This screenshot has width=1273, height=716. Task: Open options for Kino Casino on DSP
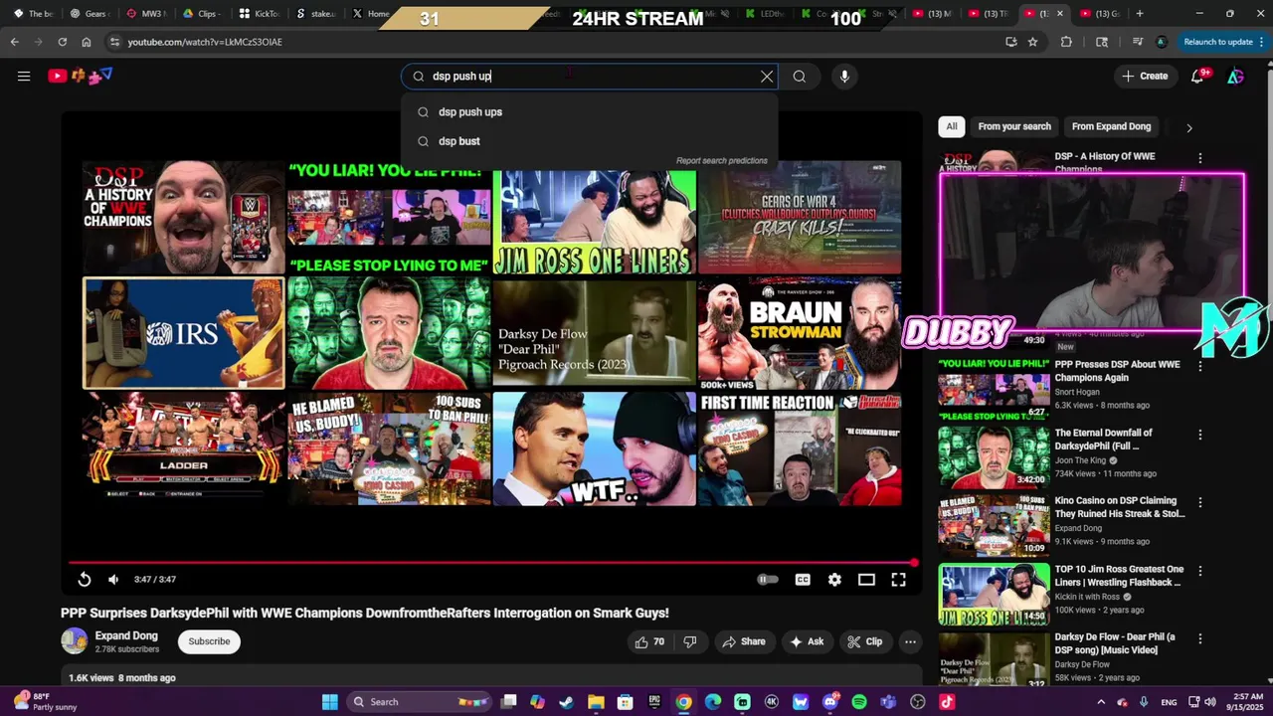(x=1200, y=503)
